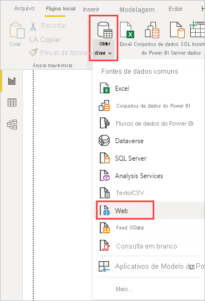Open the Modelagem tab
This screenshot has width=205, height=301.
137,10
